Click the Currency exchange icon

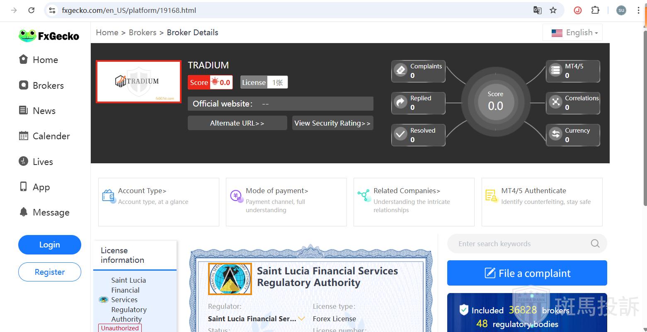[555, 135]
